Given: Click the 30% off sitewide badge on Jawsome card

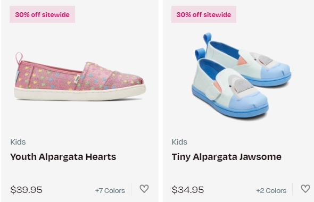Looking at the screenshot, I should (204, 14).
